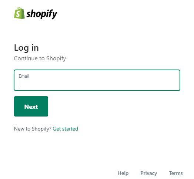Click the green Next button
The width and height of the screenshot is (194, 179).
point(31,106)
